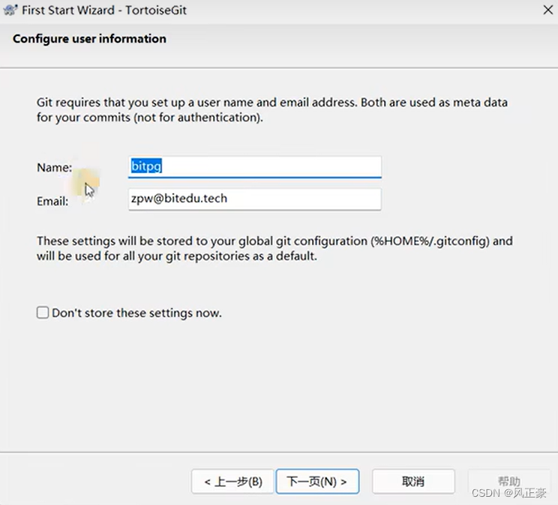558x505 pixels.
Task: Close the First Start Wizard window
Action: click(548, 10)
